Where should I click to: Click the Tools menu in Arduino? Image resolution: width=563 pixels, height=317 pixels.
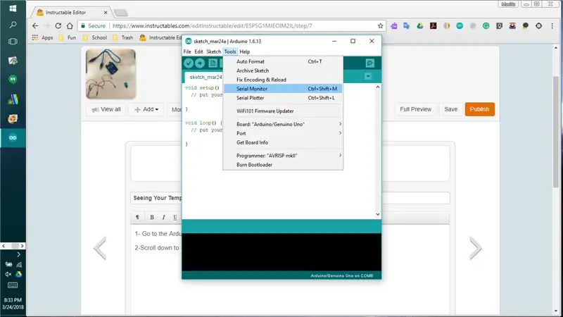coord(230,51)
